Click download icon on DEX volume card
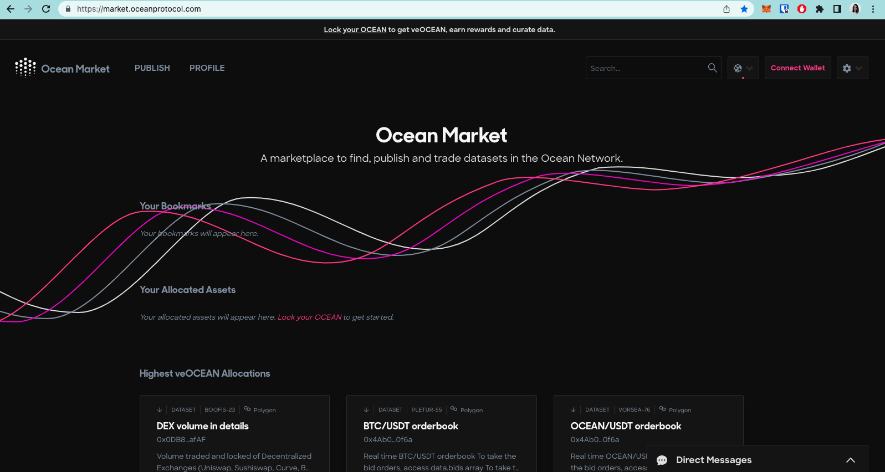 (x=160, y=410)
